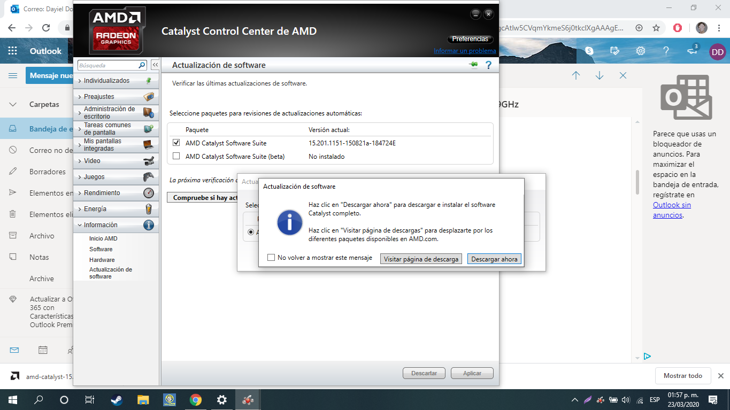Select the radio button in background dialog
This screenshot has height=410, width=730.
pyautogui.click(x=251, y=232)
